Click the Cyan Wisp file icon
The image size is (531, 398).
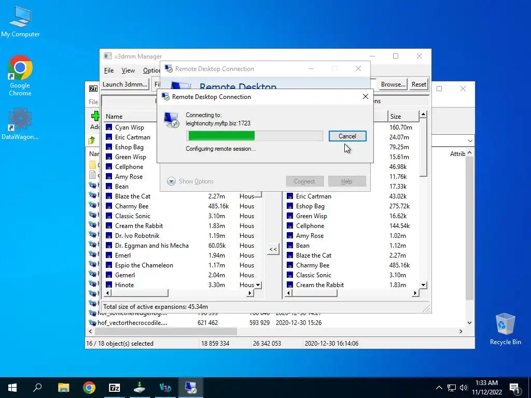tap(109, 127)
